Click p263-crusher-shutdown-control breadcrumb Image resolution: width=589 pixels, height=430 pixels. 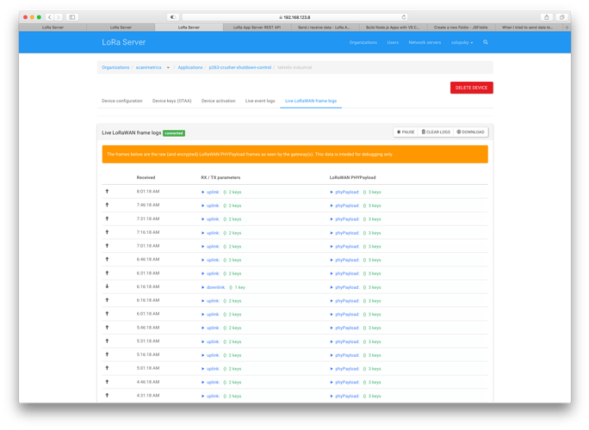[240, 68]
